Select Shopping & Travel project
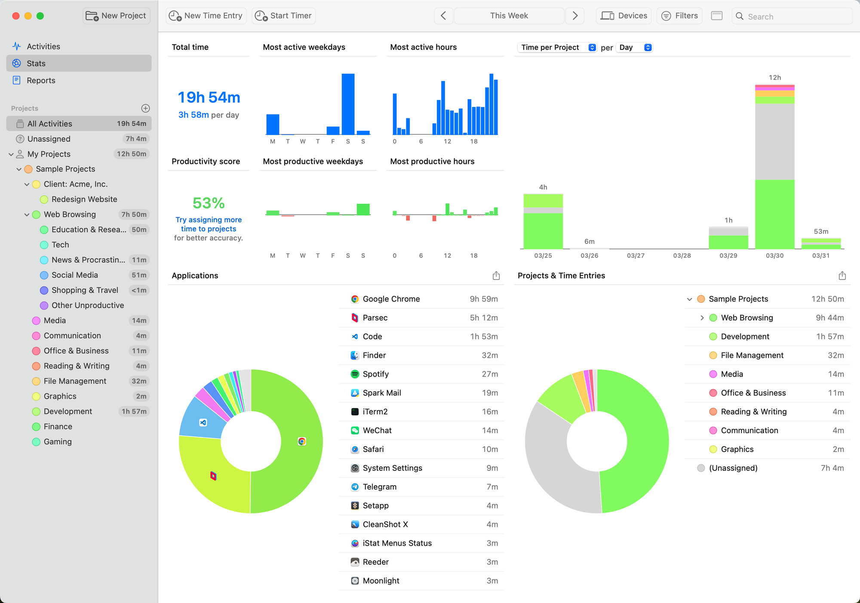860x603 pixels. [79, 290]
